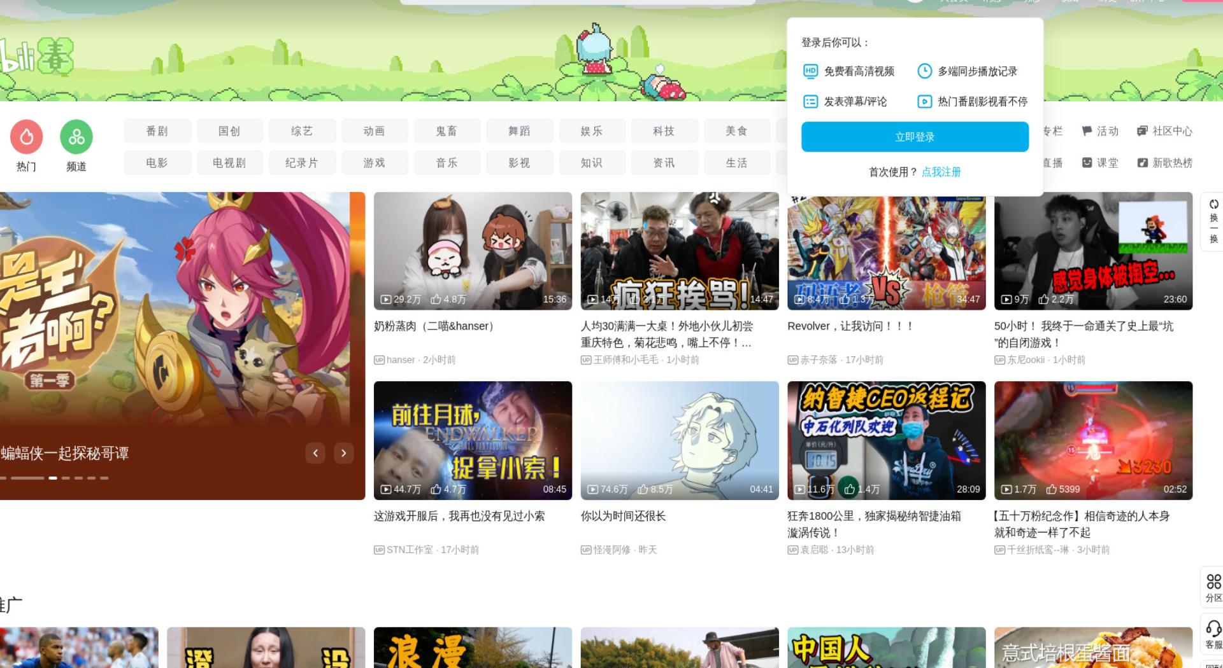This screenshot has height=668, width=1223.
Task: Open the 感觉身体被掏空 video thumbnail
Action: 1093,251
